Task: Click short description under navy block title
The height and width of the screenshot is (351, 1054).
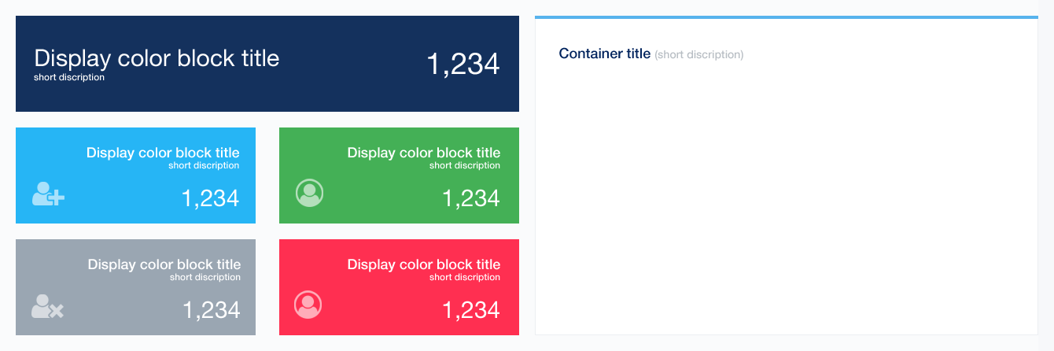Action: click(x=69, y=77)
